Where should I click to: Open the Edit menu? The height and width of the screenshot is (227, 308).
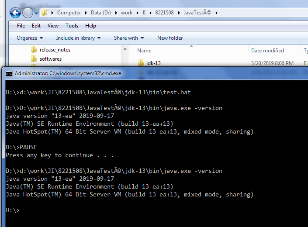tap(36, 26)
